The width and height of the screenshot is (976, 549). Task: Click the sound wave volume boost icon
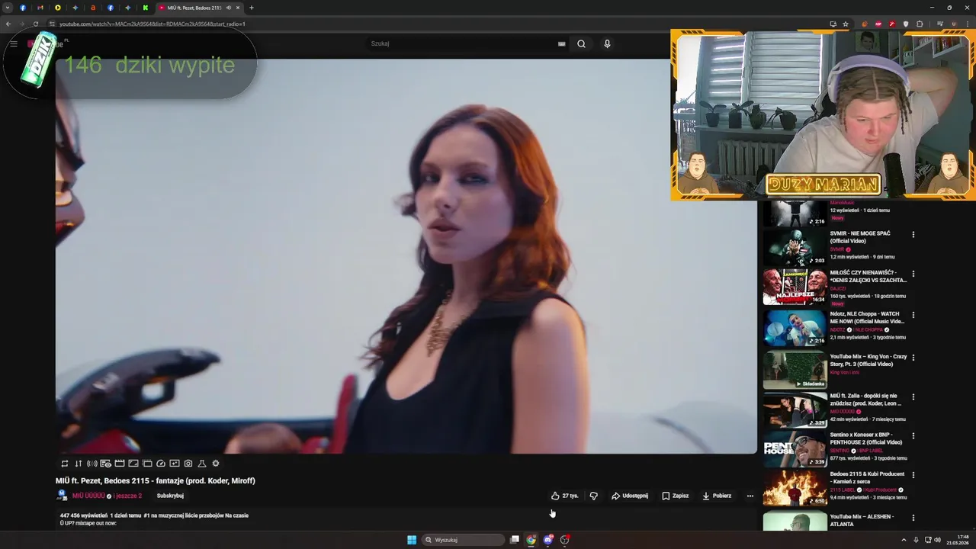[91, 464]
